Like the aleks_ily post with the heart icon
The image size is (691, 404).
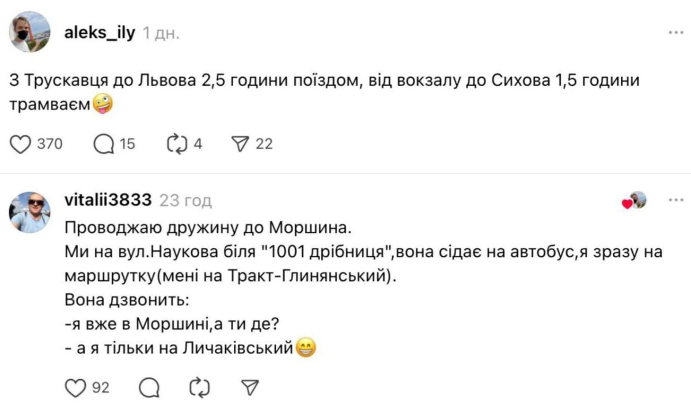pos(21,144)
